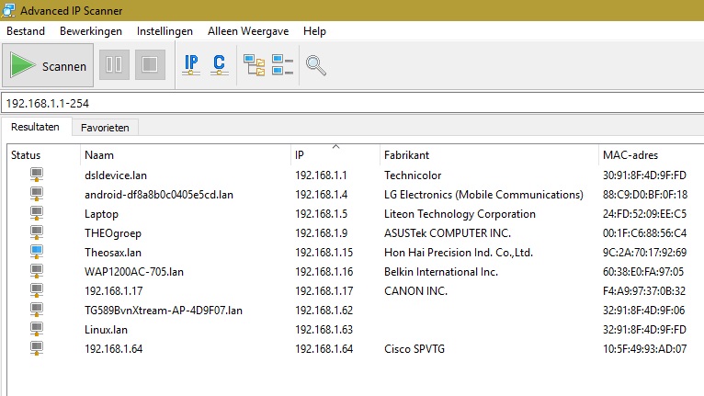The height and width of the screenshot is (396, 704).
Task: Click the status icon of Laptop row
Action: click(37, 213)
